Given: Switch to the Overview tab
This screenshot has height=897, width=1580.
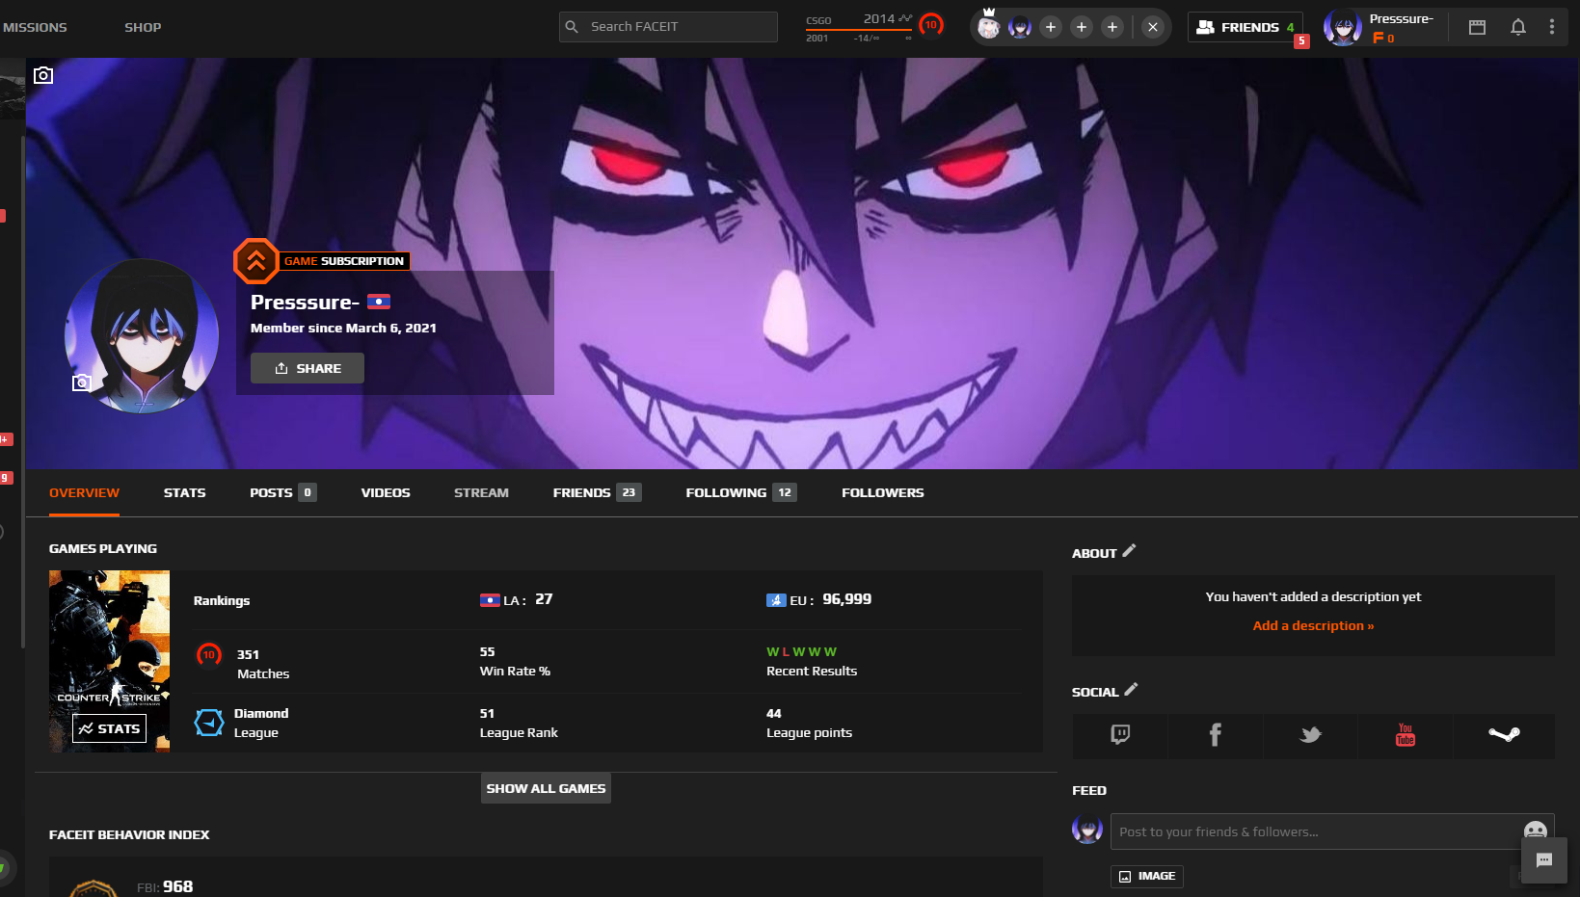Looking at the screenshot, I should (85, 492).
